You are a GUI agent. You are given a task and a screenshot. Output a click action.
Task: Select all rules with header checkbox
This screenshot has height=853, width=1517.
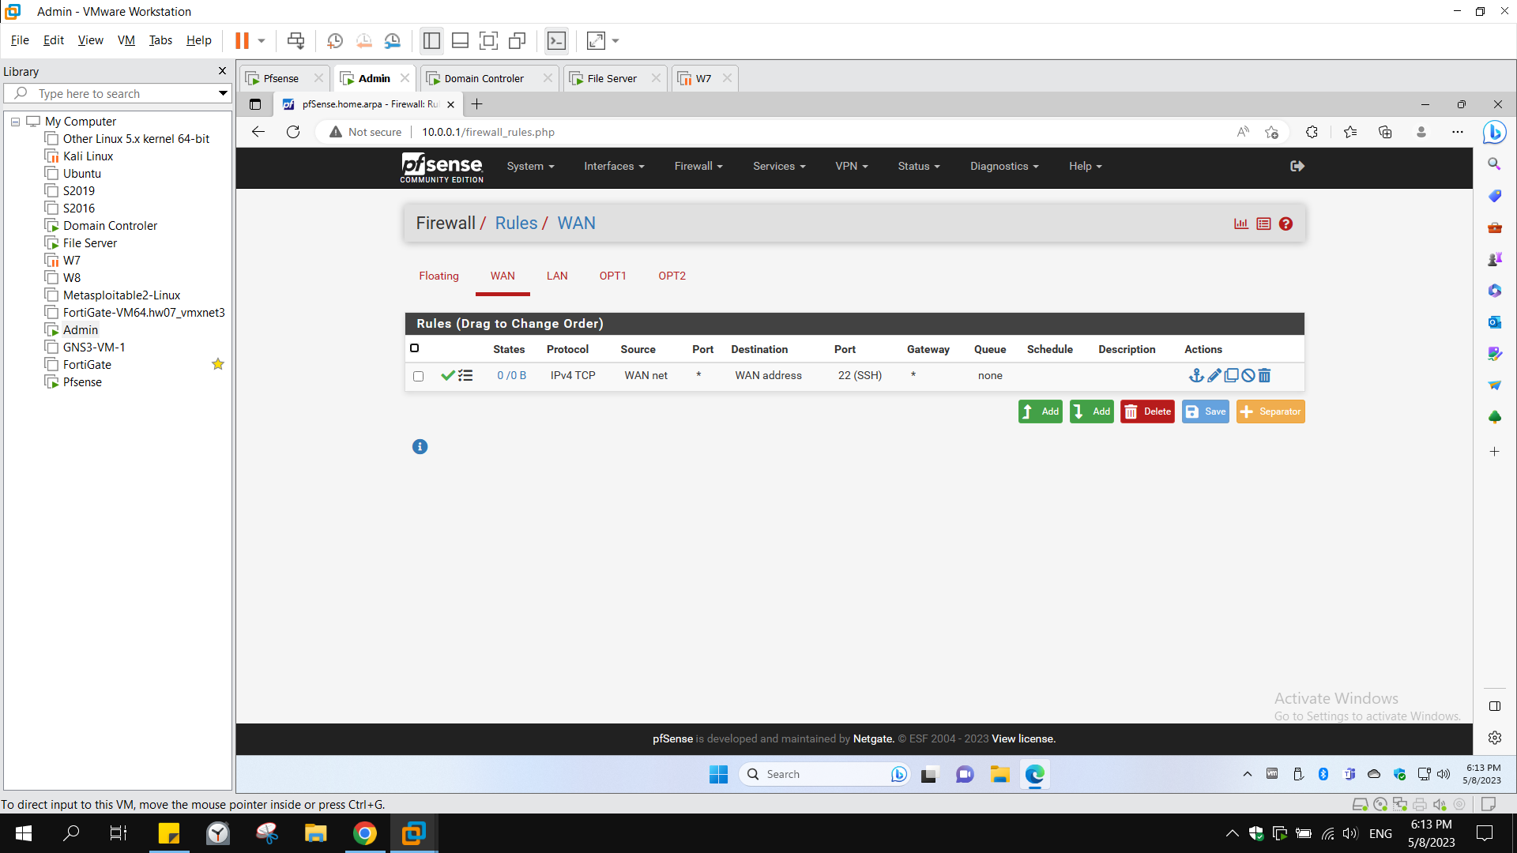[414, 348]
